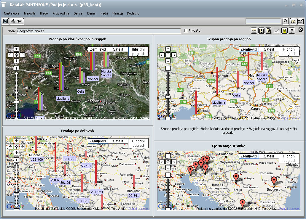Enable the Privzeto checkbox
The width and height of the screenshot is (306, 219).
pyautogui.click(x=186, y=30)
